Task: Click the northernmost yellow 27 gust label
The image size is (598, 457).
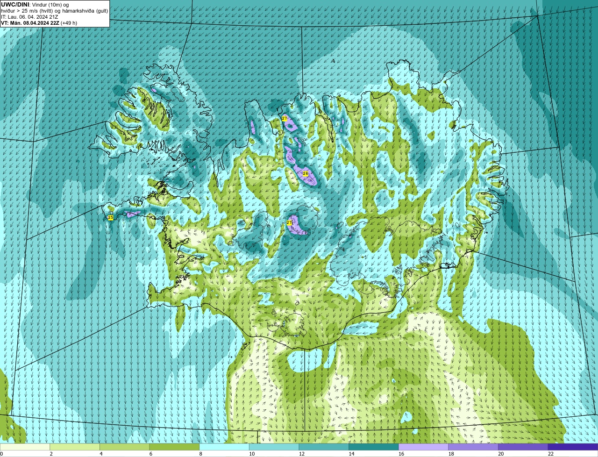Action: tap(285, 119)
